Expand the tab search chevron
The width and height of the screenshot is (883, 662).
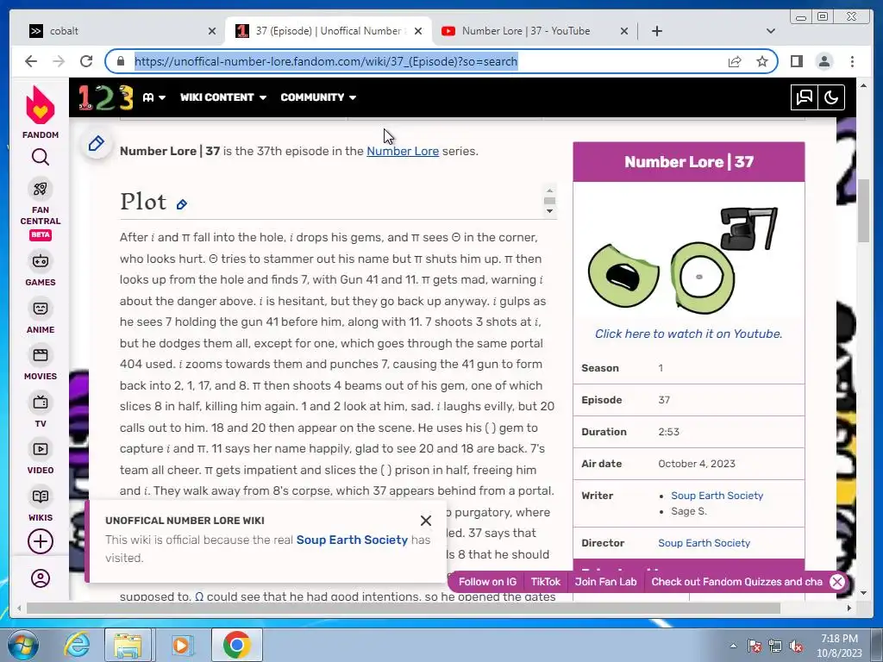click(x=771, y=31)
